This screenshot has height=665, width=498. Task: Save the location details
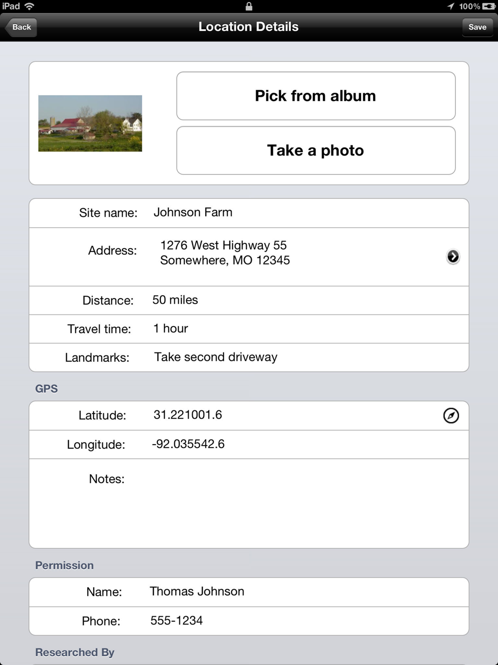477,27
